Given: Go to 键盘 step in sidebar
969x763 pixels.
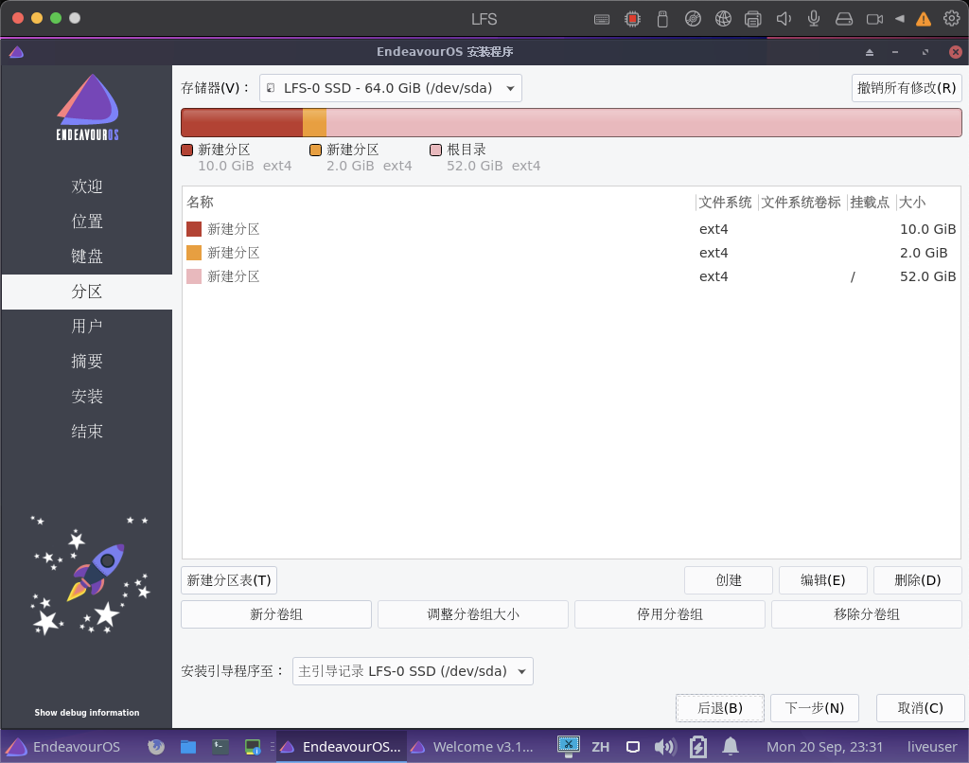Looking at the screenshot, I should pyautogui.click(x=87, y=257).
